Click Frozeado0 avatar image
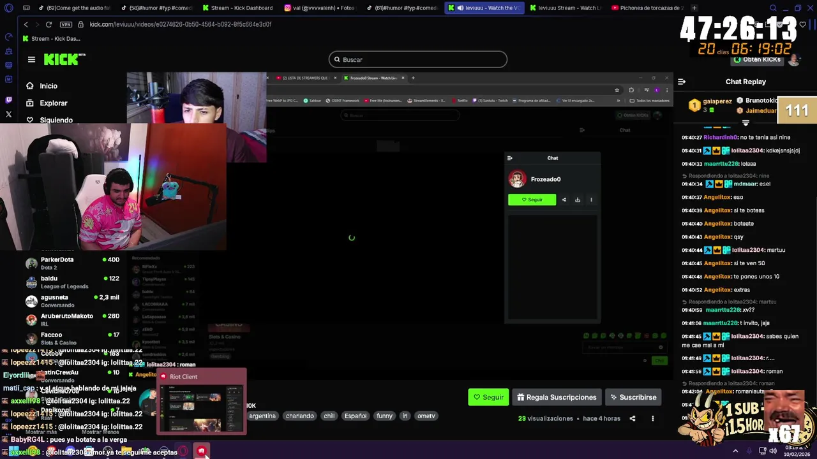Image resolution: width=817 pixels, height=459 pixels. point(517,179)
